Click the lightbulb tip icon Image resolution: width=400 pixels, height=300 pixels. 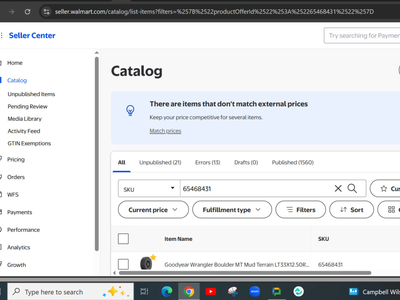click(x=130, y=110)
